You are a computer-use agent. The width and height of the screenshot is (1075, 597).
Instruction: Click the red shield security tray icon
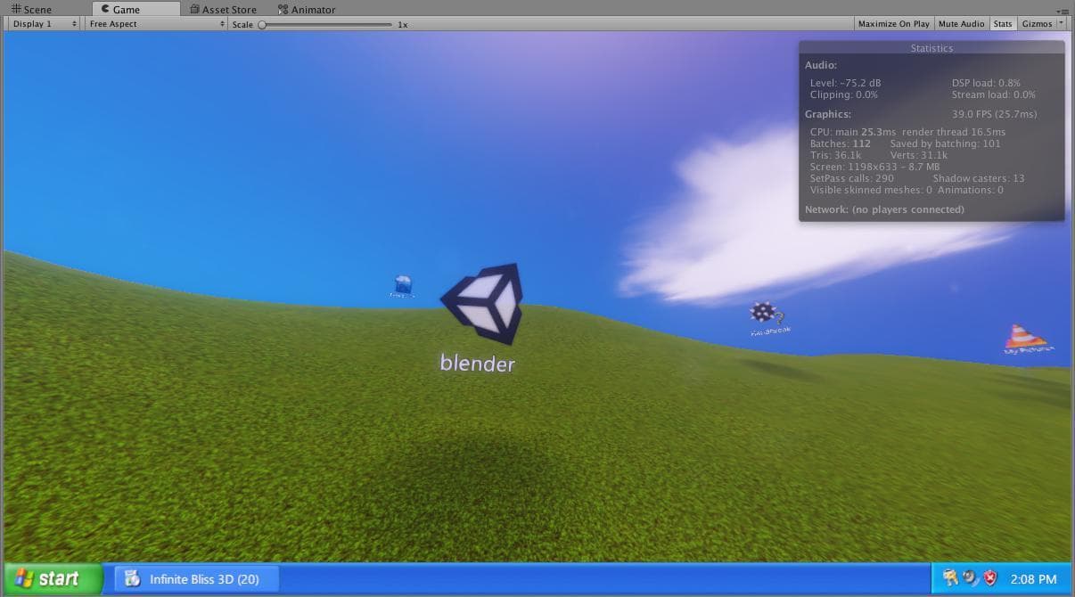(x=990, y=578)
